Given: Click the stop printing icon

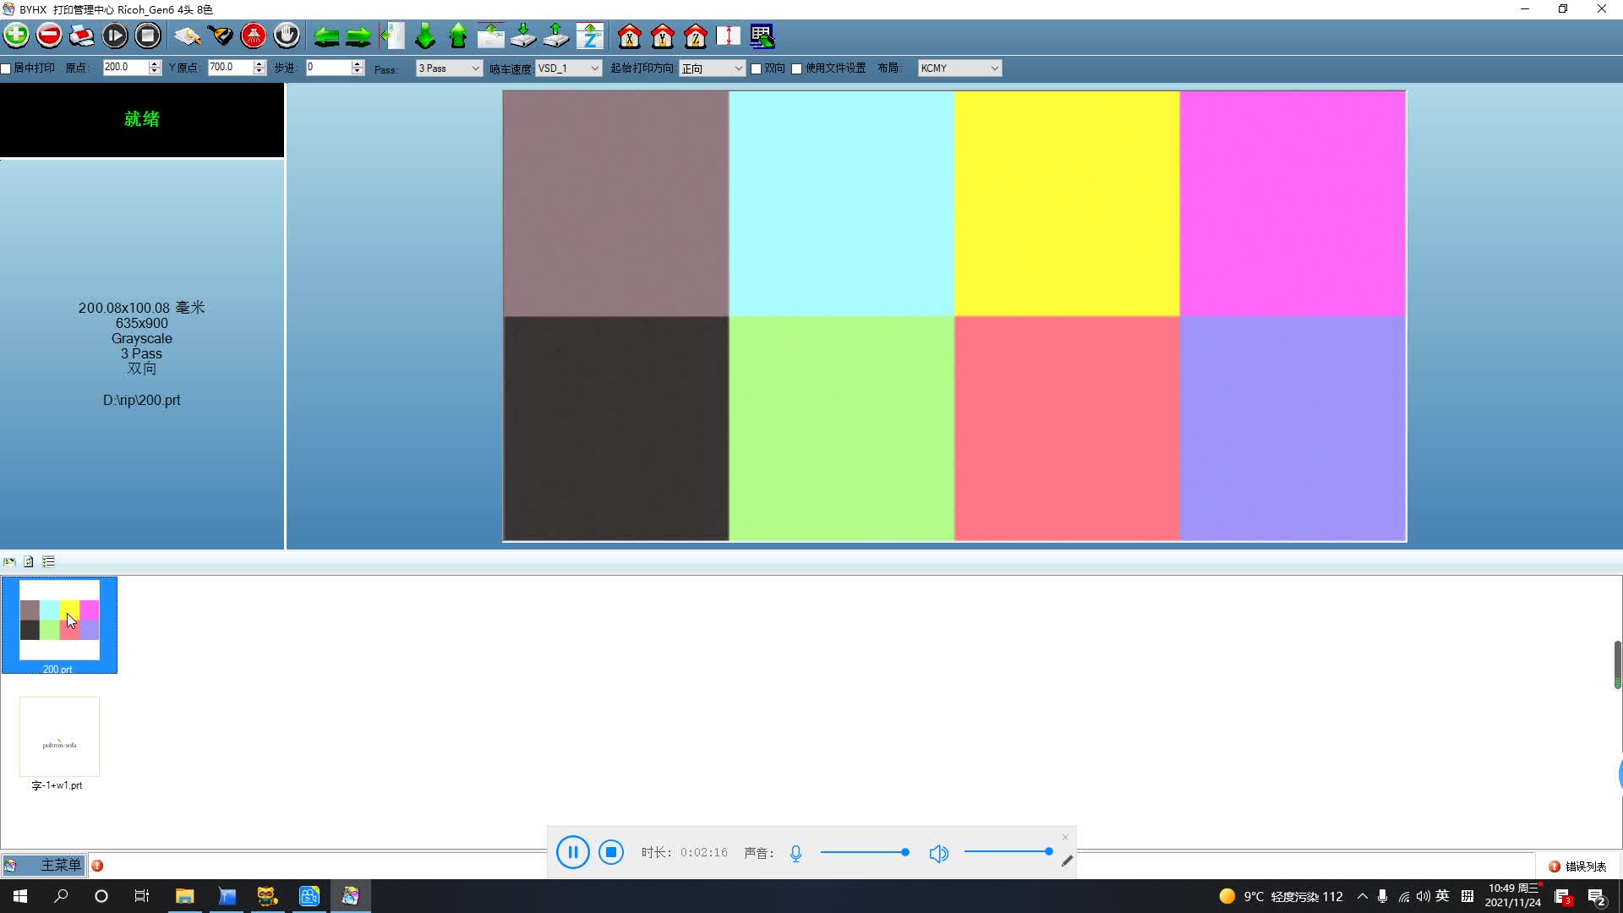Looking at the screenshot, I should (148, 36).
